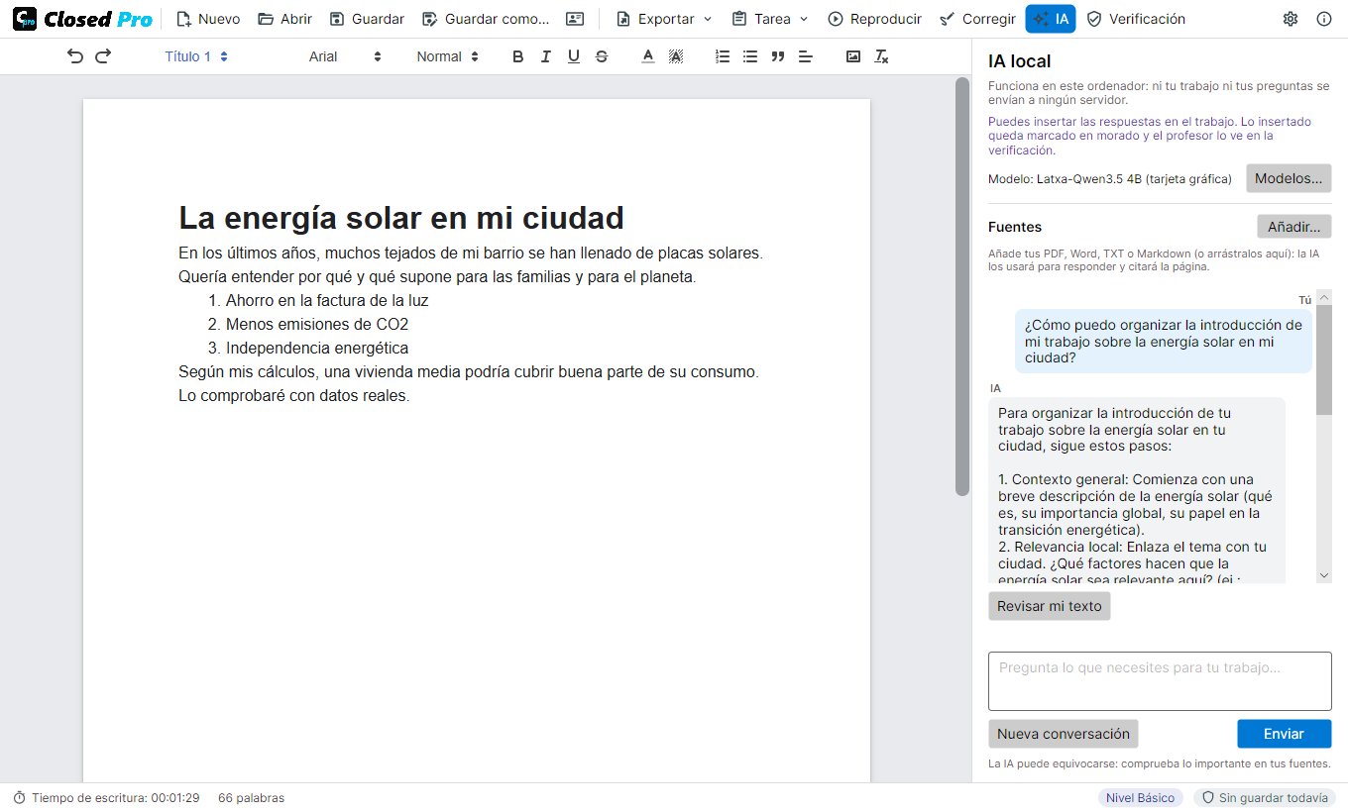Create a new document with Nuevo
1348x812 pixels.
(x=208, y=19)
